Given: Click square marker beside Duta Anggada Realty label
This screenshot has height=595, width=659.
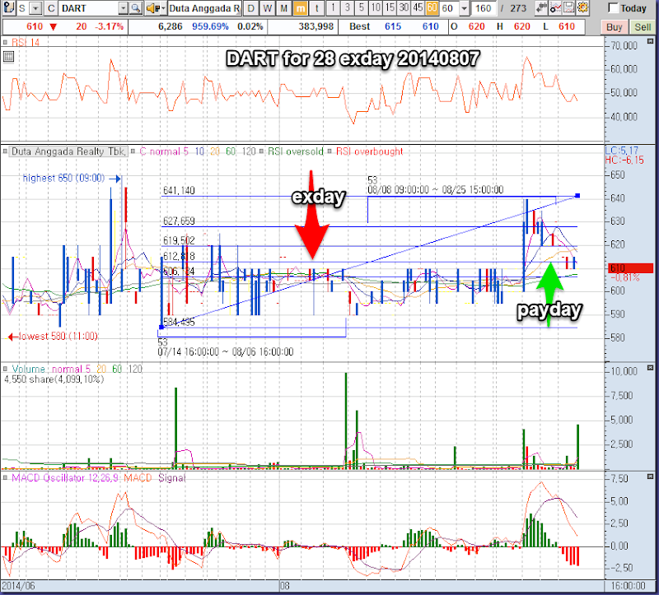Looking at the screenshot, I should [x=6, y=151].
